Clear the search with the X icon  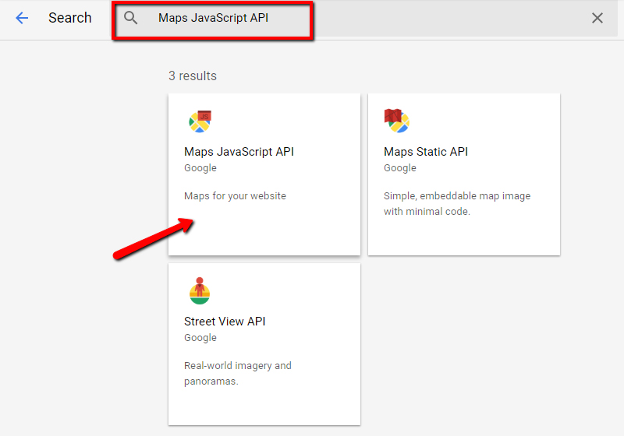597,18
